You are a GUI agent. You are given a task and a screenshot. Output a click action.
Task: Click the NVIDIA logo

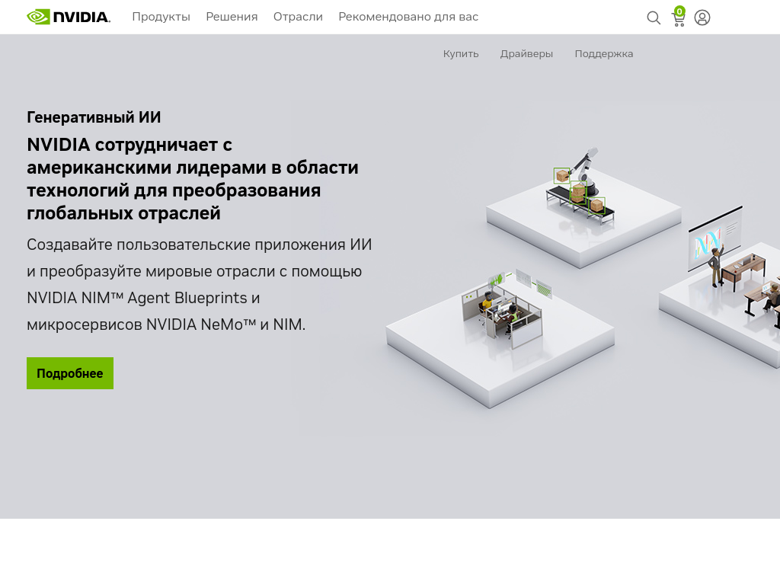point(69,17)
